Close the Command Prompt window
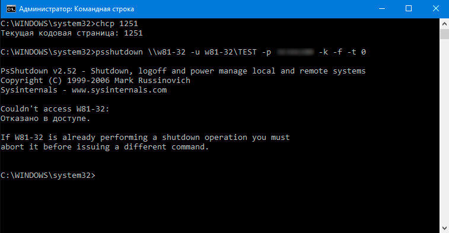 [435, 9]
